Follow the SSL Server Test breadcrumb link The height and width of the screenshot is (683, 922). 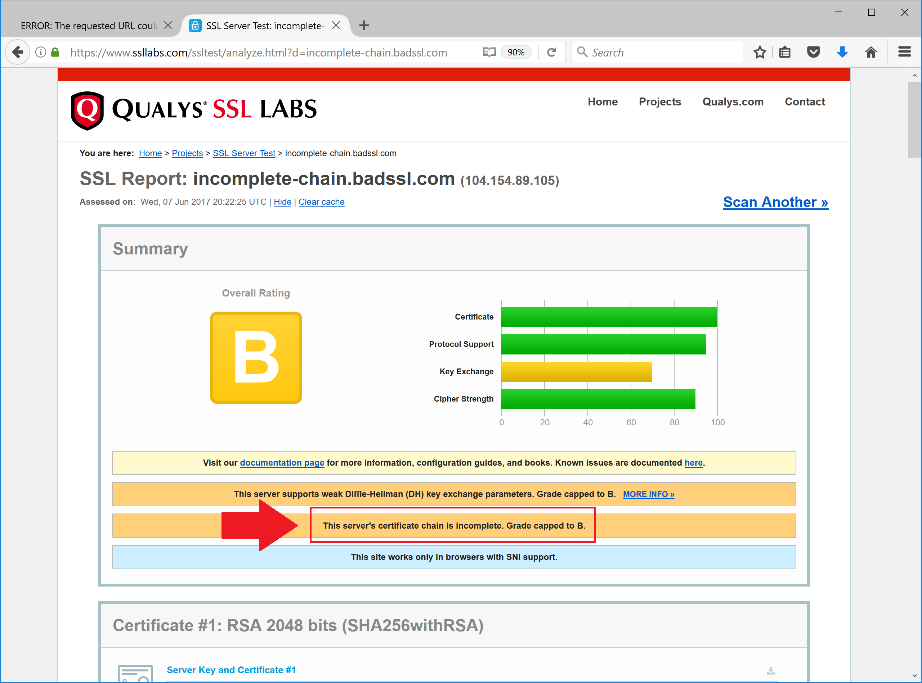tap(244, 153)
